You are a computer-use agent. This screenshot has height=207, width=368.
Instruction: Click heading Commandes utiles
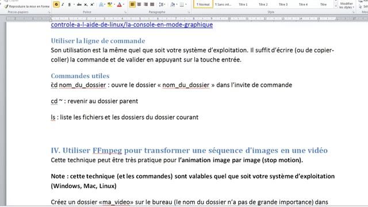(80, 76)
